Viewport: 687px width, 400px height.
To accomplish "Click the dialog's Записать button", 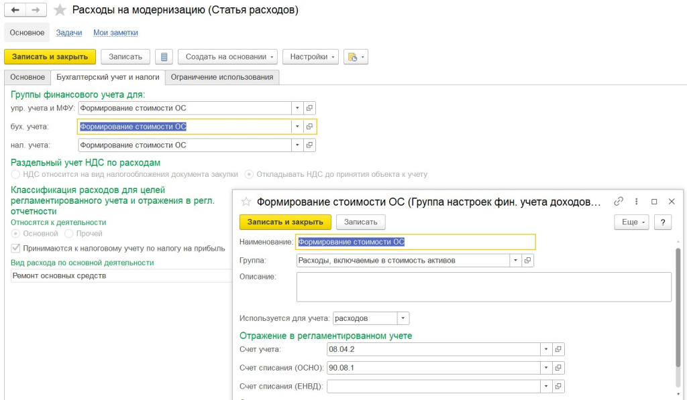I will point(360,222).
